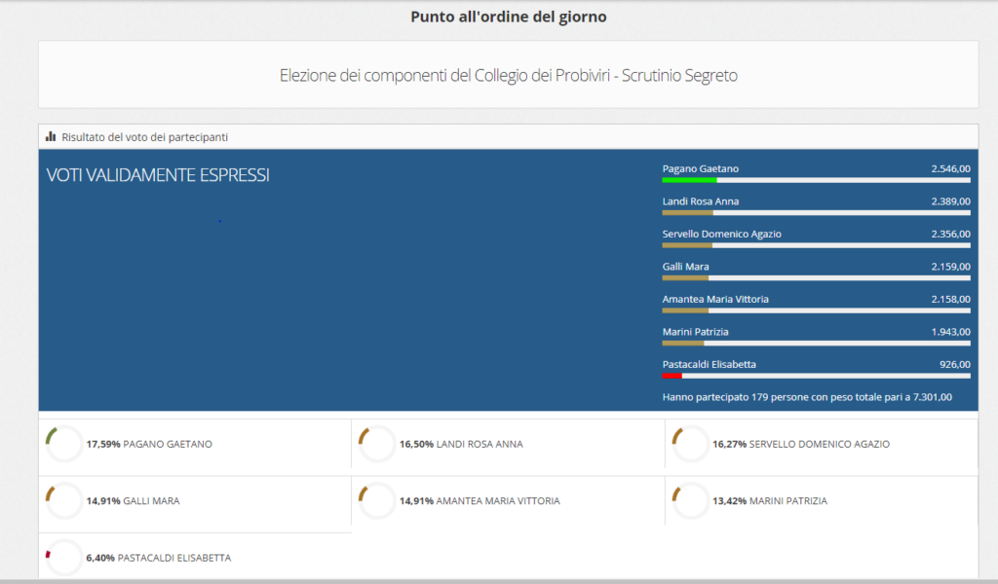Select the circular chart icon for Galli Mara
This screenshot has width=998, height=584.
coord(64,501)
